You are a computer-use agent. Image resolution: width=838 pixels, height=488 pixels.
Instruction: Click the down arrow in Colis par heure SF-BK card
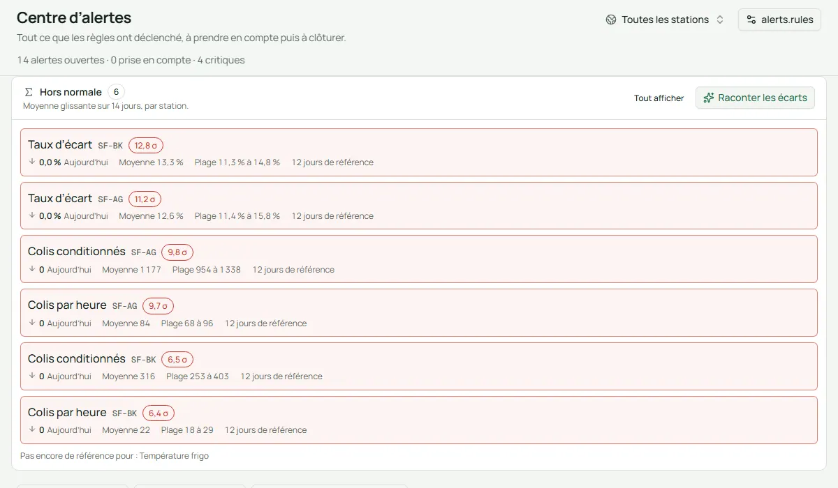tap(31, 429)
